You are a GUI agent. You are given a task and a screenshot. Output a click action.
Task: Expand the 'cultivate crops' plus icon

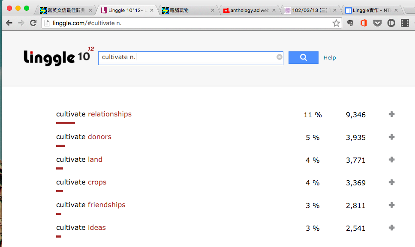[x=391, y=182]
